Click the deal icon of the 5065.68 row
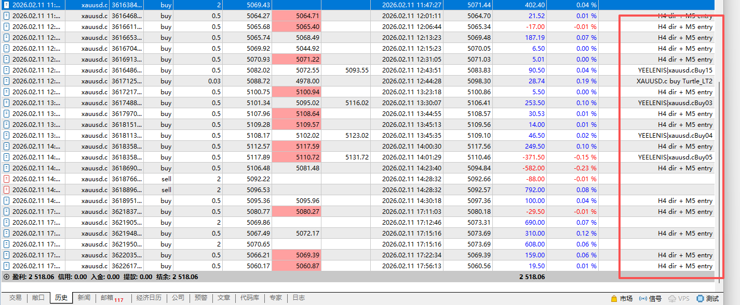The height and width of the screenshot is (305, 740). click(x=6, y=26)
